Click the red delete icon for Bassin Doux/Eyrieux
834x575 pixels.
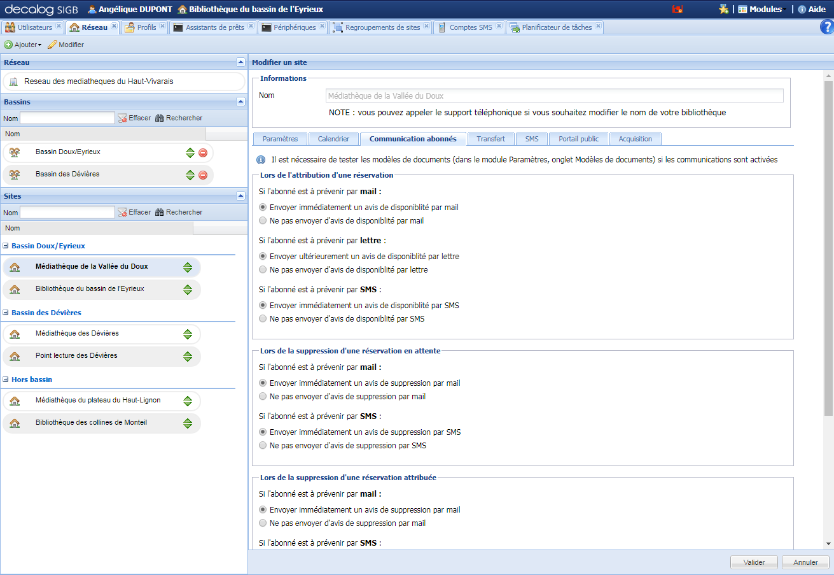coord(203,153)
